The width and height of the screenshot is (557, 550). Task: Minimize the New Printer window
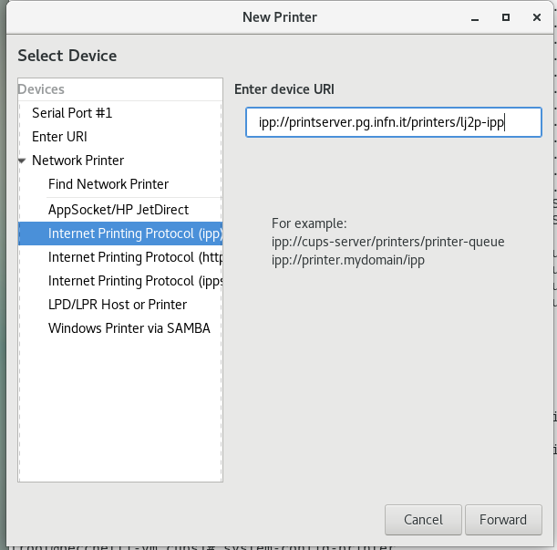tap(475, 17)
